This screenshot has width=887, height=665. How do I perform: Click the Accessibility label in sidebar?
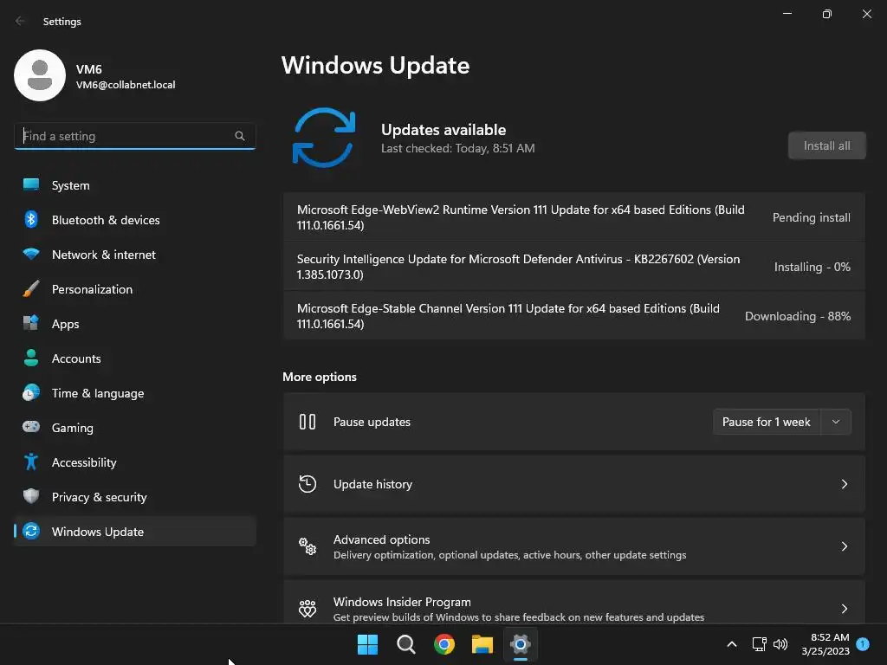84,462
